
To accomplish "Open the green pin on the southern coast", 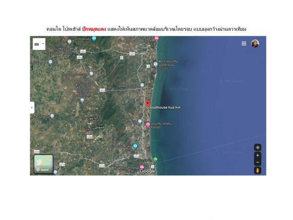I will pyautogui.click(x=155, y=160).
